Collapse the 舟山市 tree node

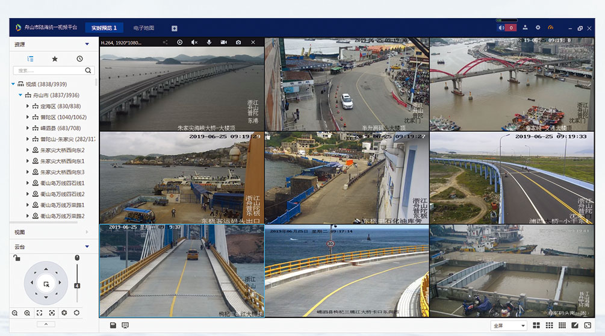coord(20,95)
